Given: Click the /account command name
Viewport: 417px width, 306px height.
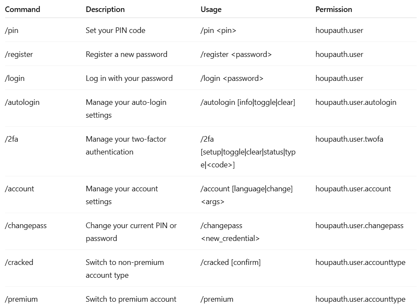Looking at the screenshot, I should (20, 189).
